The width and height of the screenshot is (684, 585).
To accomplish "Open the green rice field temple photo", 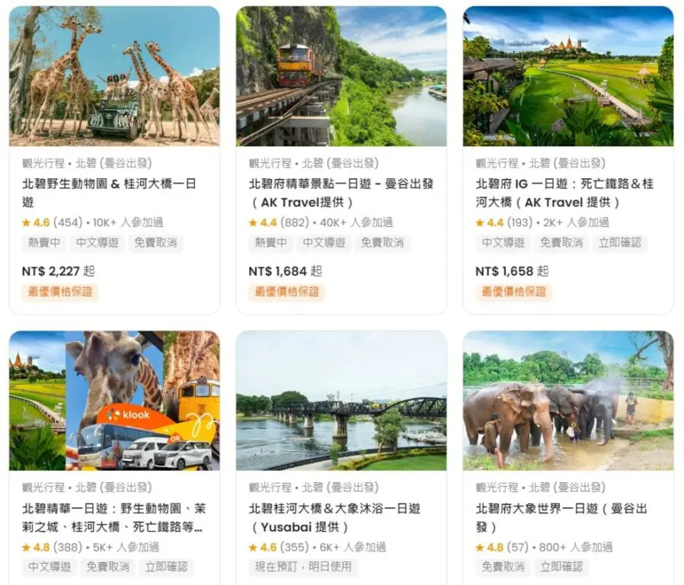I will pos(568,76).
